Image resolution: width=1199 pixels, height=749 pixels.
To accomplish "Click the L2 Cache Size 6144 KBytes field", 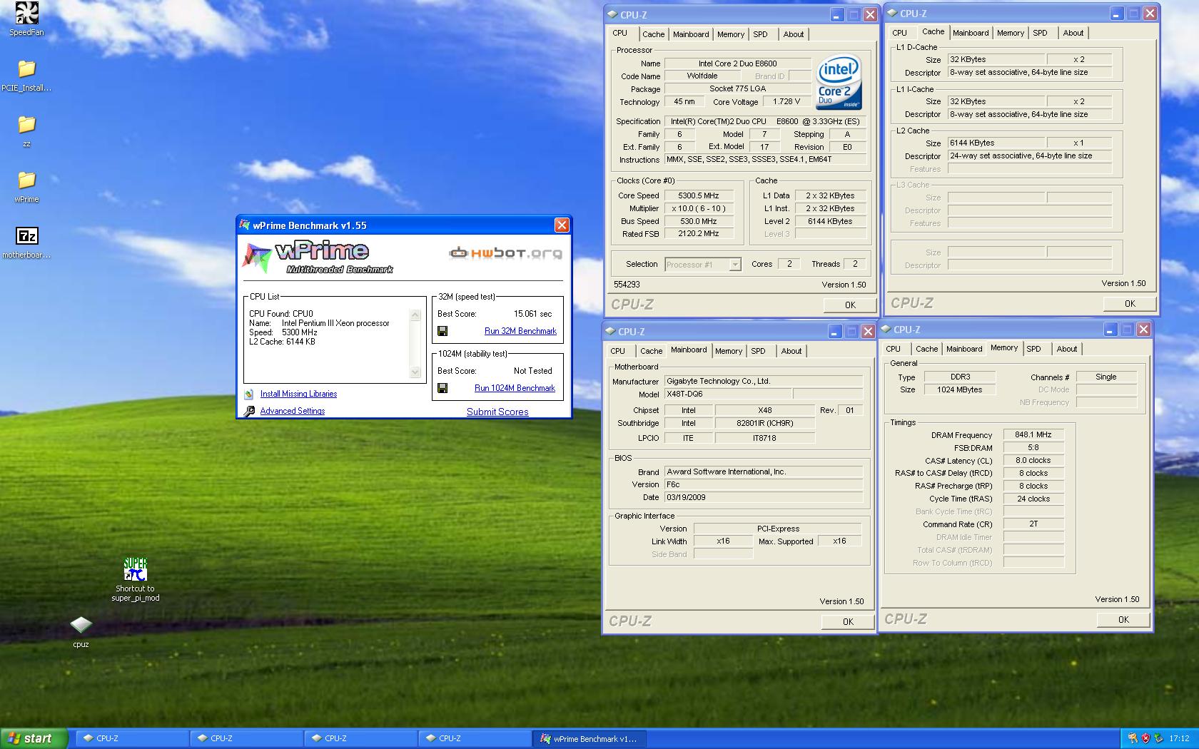I will click(996, 143).
